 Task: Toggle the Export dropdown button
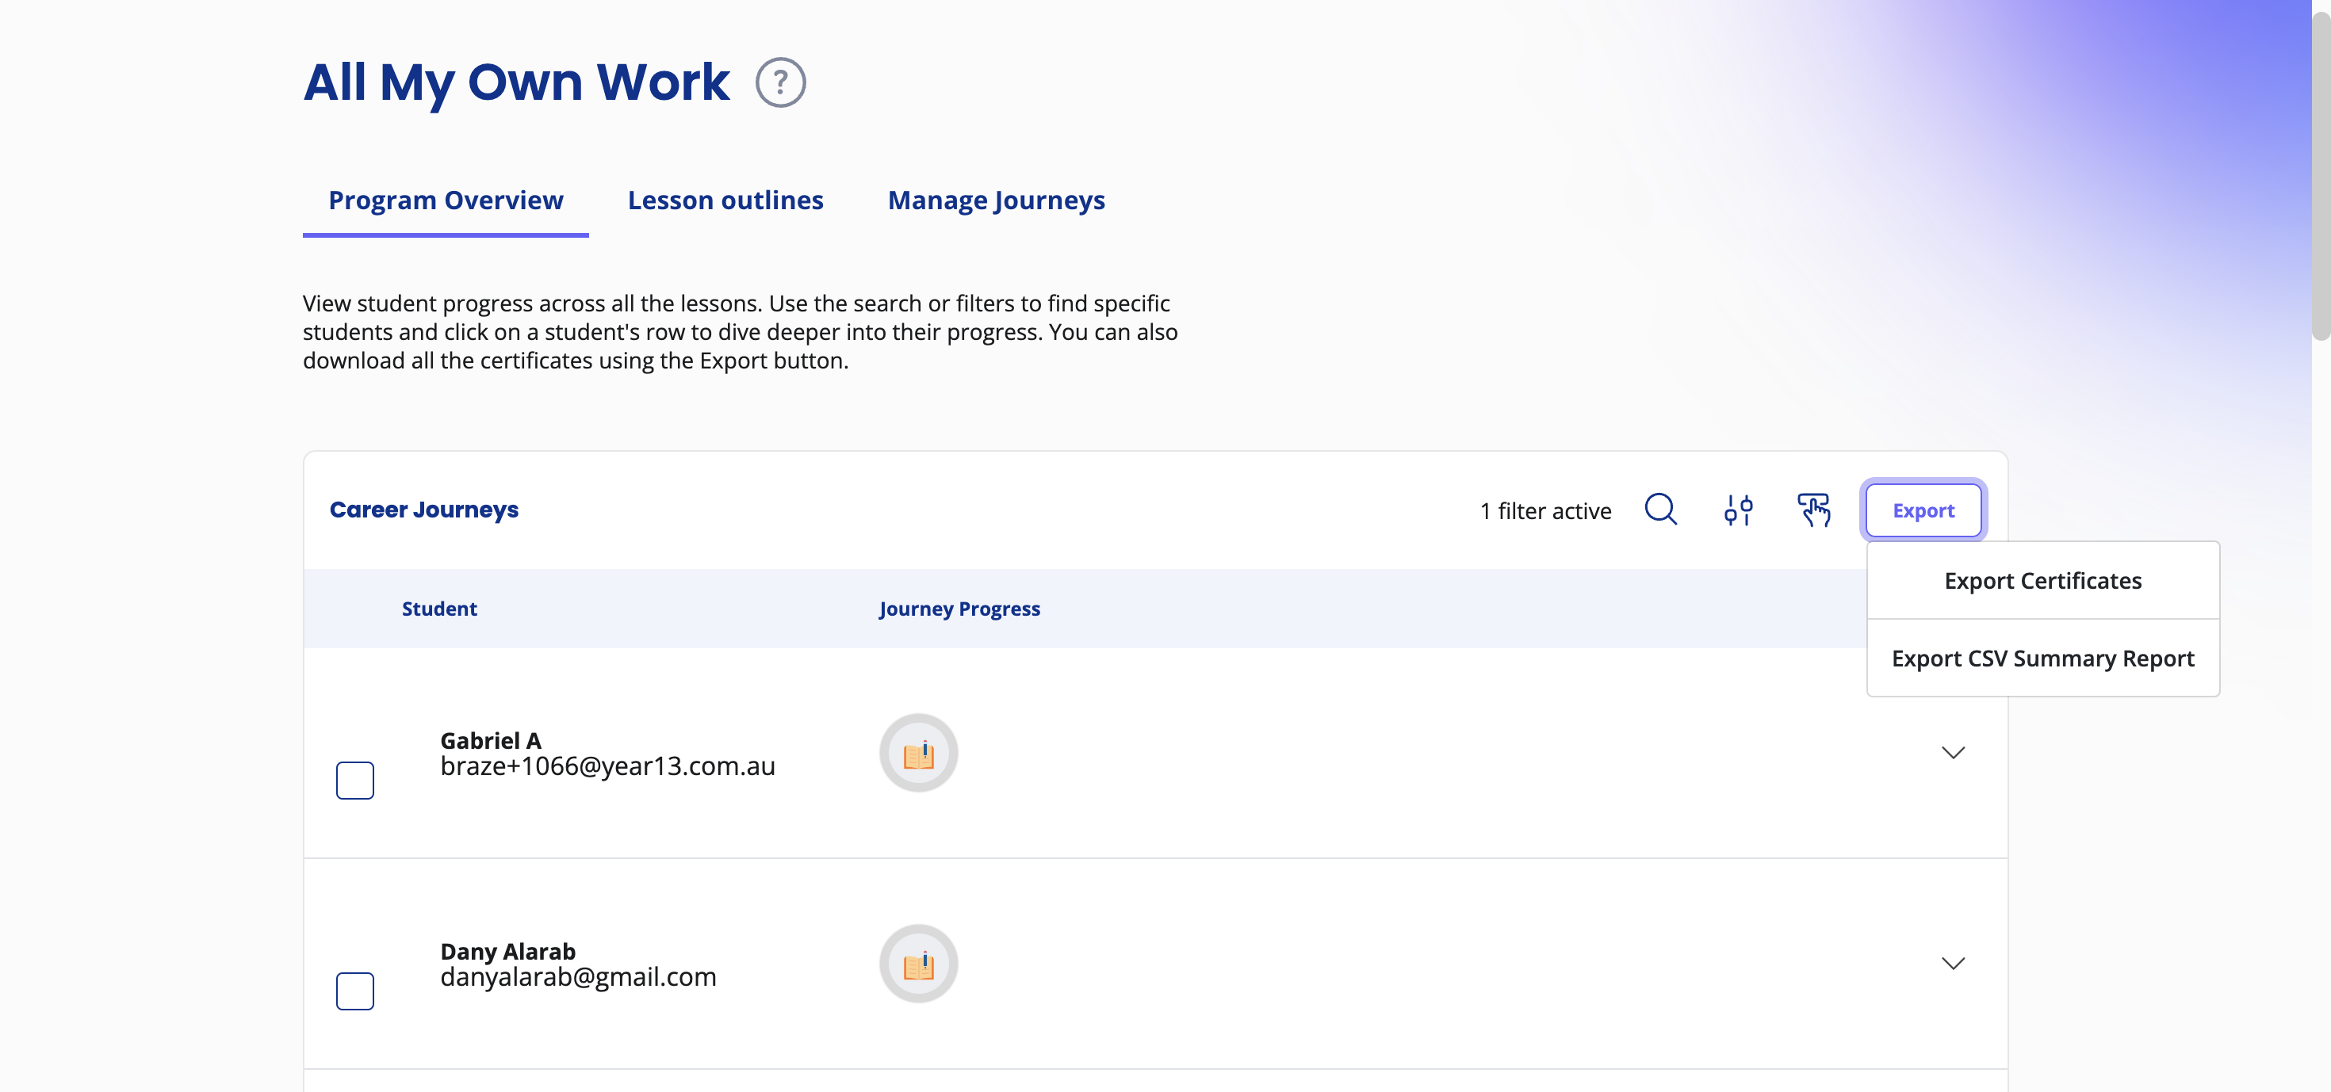[x=1923, y=510]
